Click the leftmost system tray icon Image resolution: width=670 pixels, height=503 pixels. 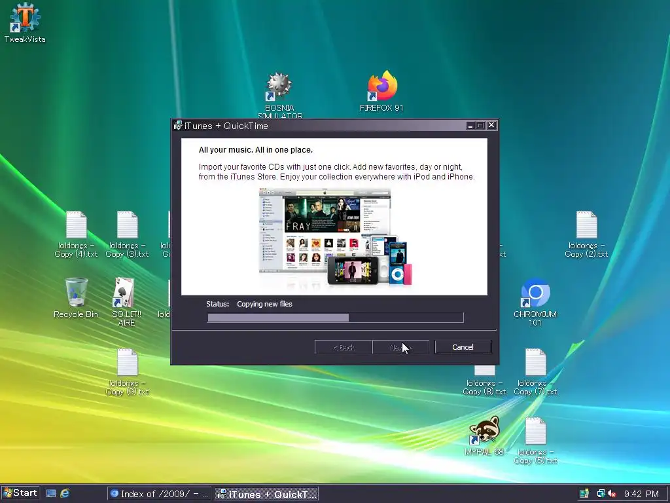click(x=584, y=494)
